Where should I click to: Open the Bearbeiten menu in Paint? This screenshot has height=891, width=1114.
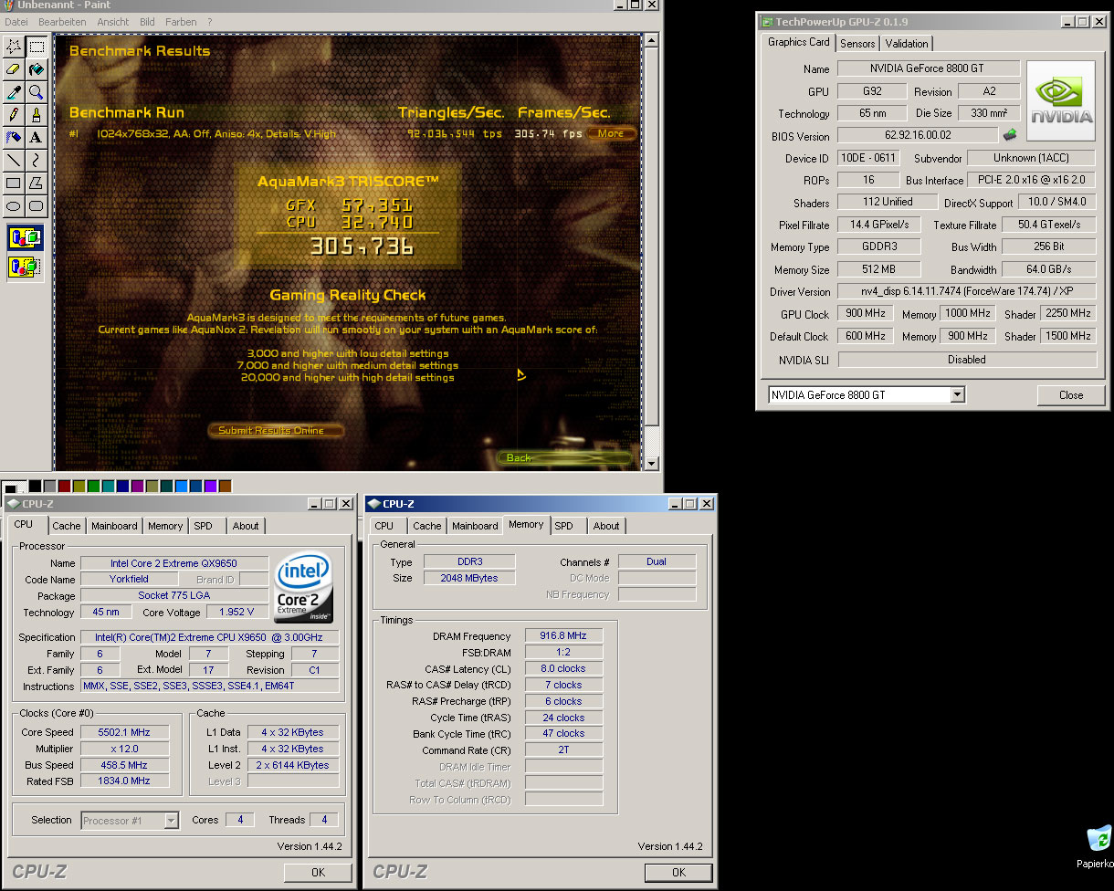click(62, 21)
